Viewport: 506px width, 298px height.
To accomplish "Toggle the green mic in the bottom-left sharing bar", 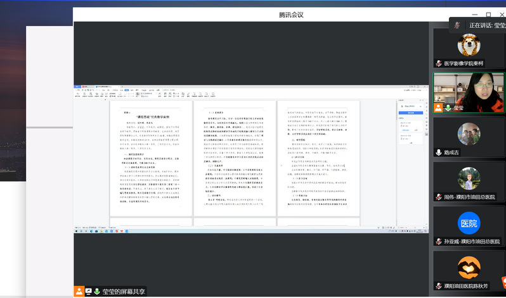I will tap(97, 292).
